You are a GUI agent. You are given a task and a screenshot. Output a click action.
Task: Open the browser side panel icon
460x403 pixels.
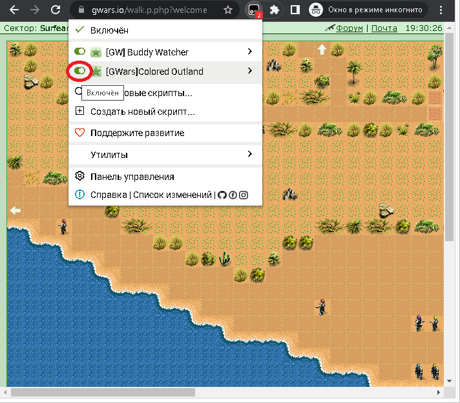point(295,10)
